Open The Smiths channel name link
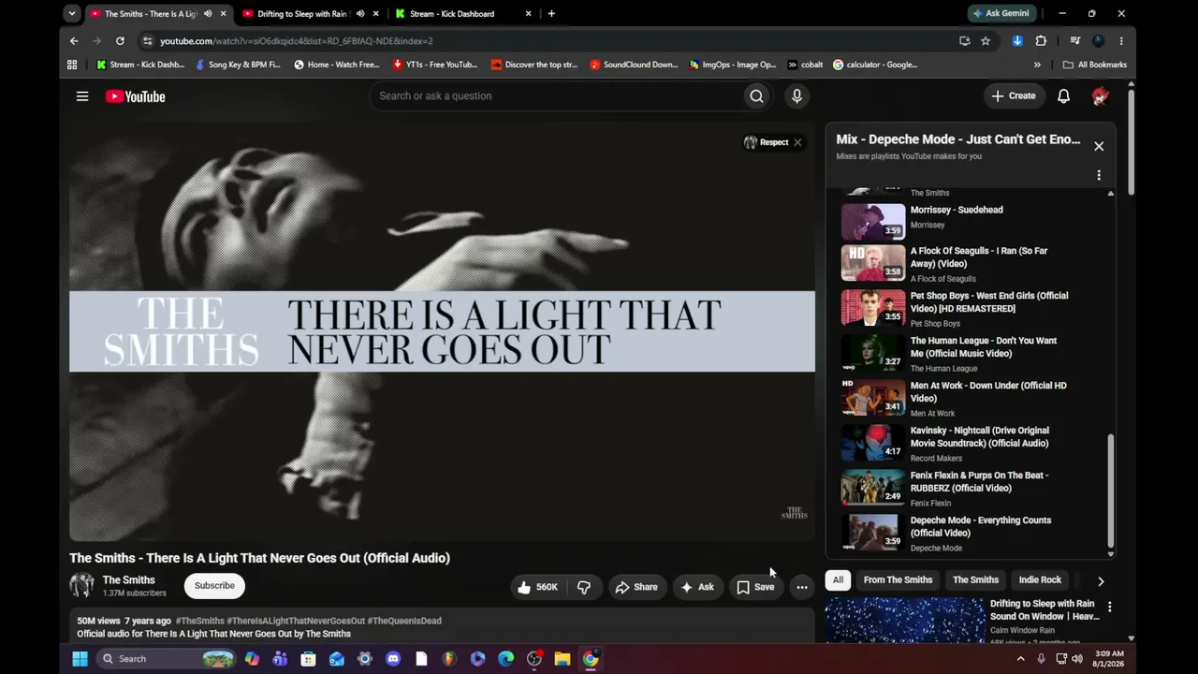Image resolution: width=1198 pixels, height=674 pixels. [x=128, y=580]
